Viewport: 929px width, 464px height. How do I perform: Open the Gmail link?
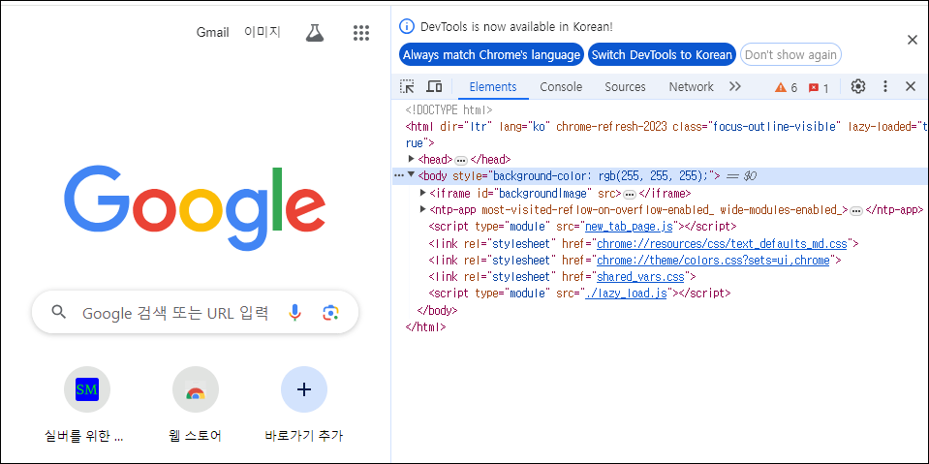click(213, 32)
